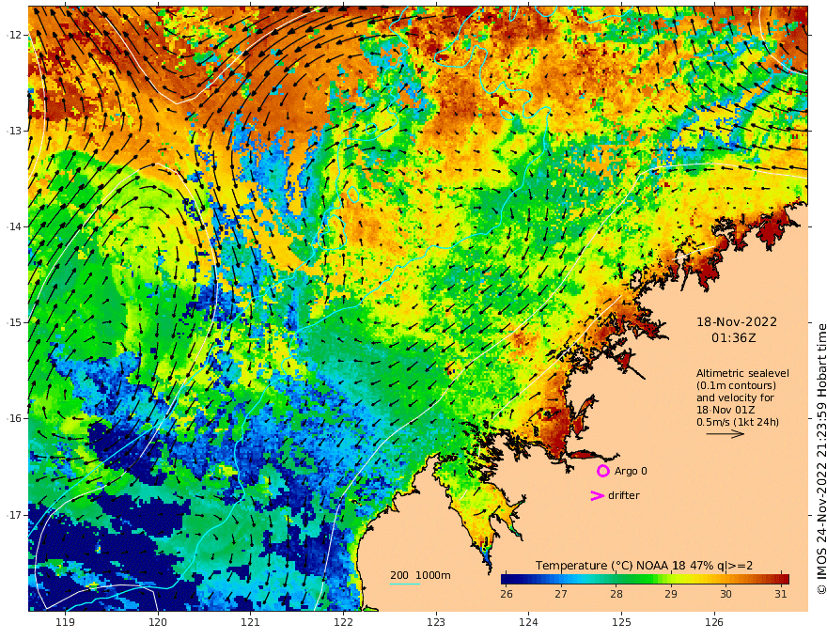Click the Temperature NOAA 18 colorbar title
This screenshot has width=827, height=639.
[644, 566]
